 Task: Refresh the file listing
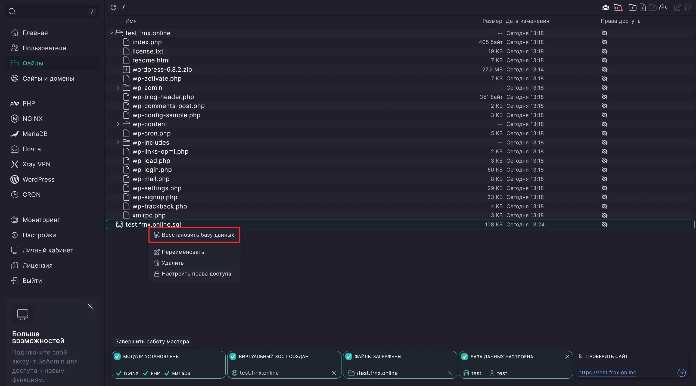pyautogui.click(x=114, y=7)
